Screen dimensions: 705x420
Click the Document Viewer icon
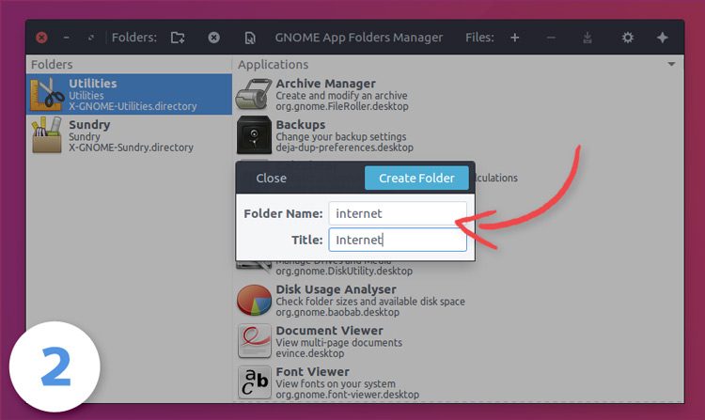coord(254,341)
